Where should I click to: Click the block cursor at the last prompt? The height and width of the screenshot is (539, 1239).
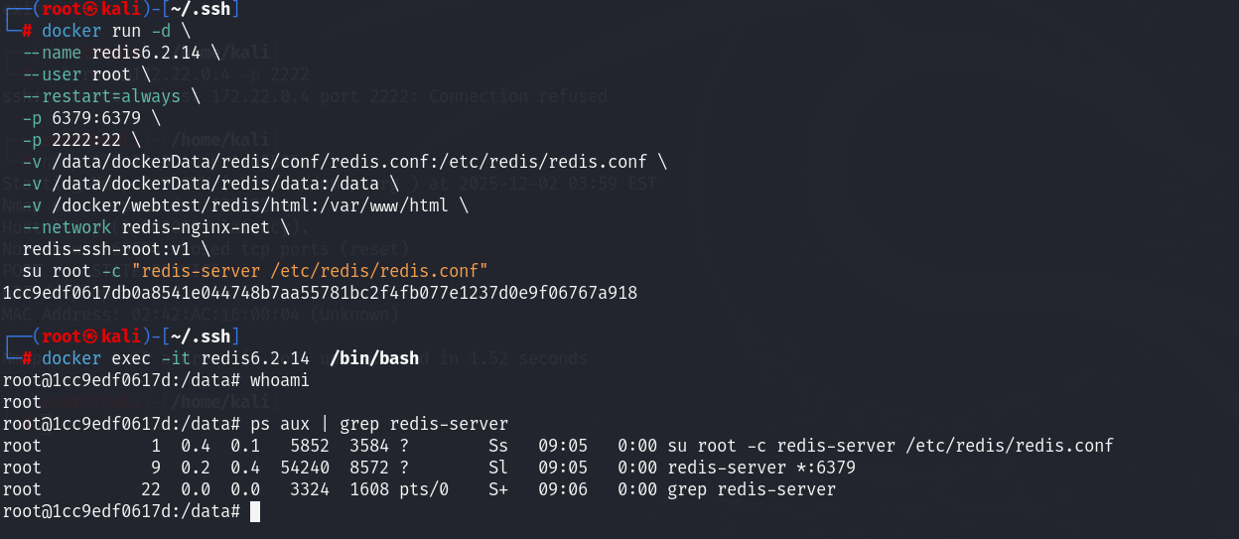[x=255, y=511]
